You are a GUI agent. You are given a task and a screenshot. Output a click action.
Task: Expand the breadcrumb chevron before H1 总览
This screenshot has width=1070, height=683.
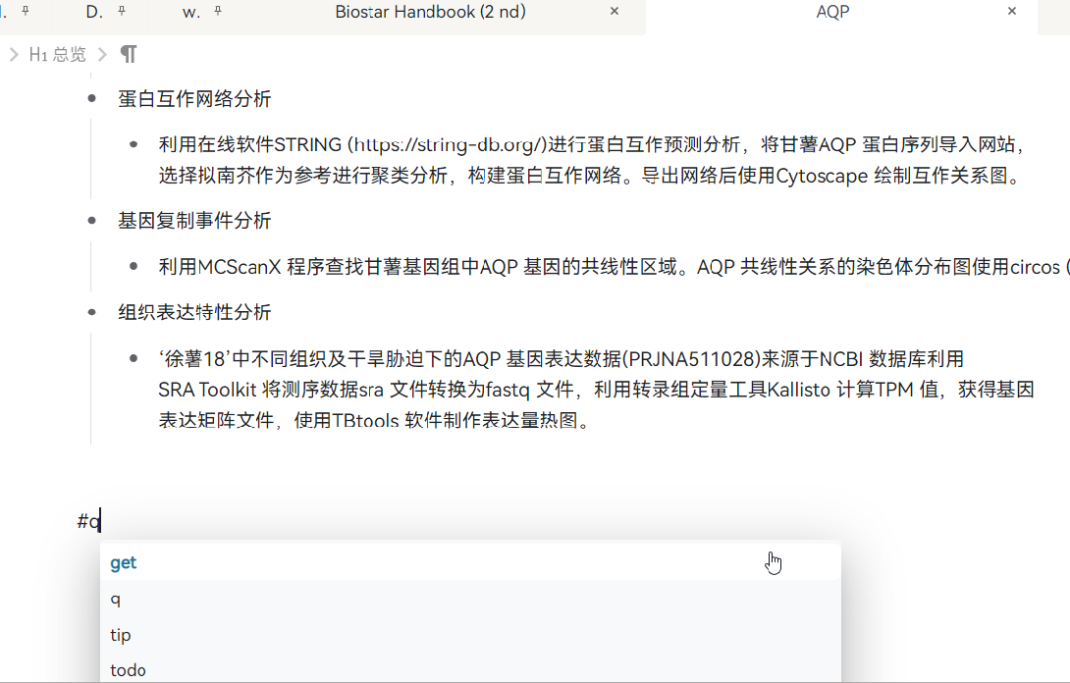click(x=14, y=55)
